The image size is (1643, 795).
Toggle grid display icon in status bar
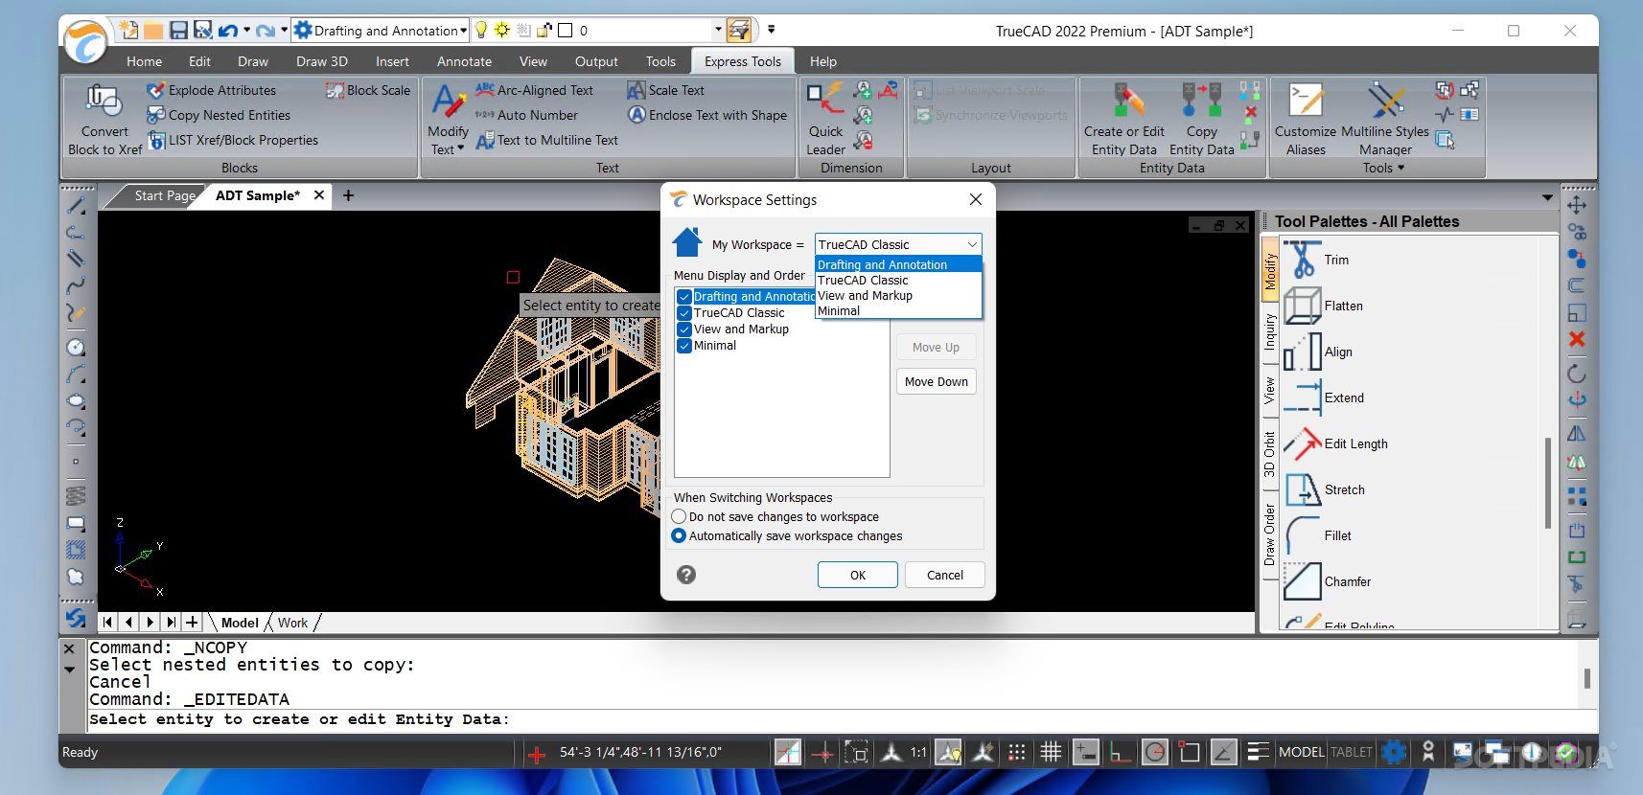pyautogui.click(x=1051, y=752)
